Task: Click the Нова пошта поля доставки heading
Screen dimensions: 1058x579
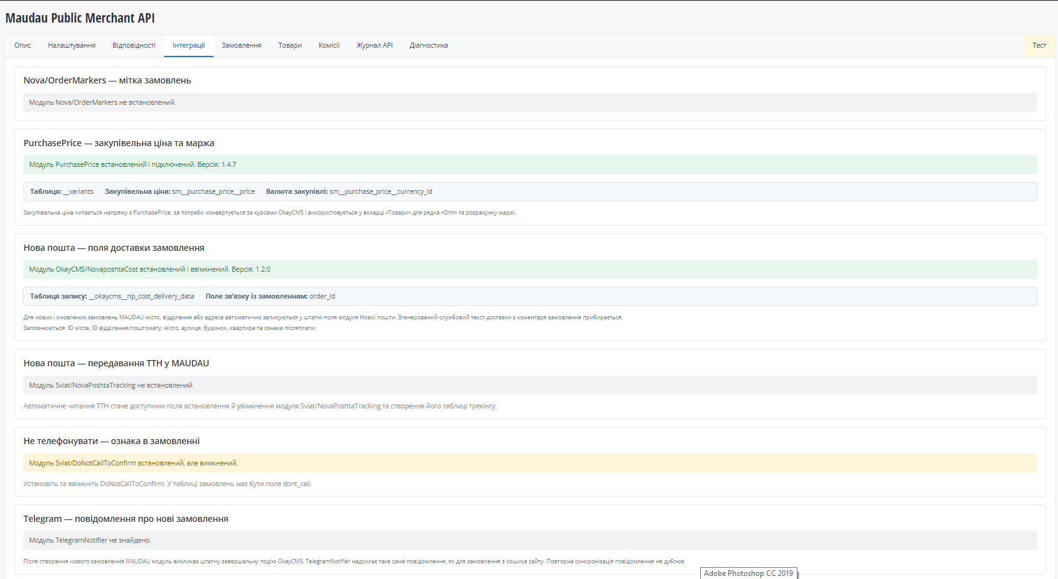Action: (x=114, y=248)
